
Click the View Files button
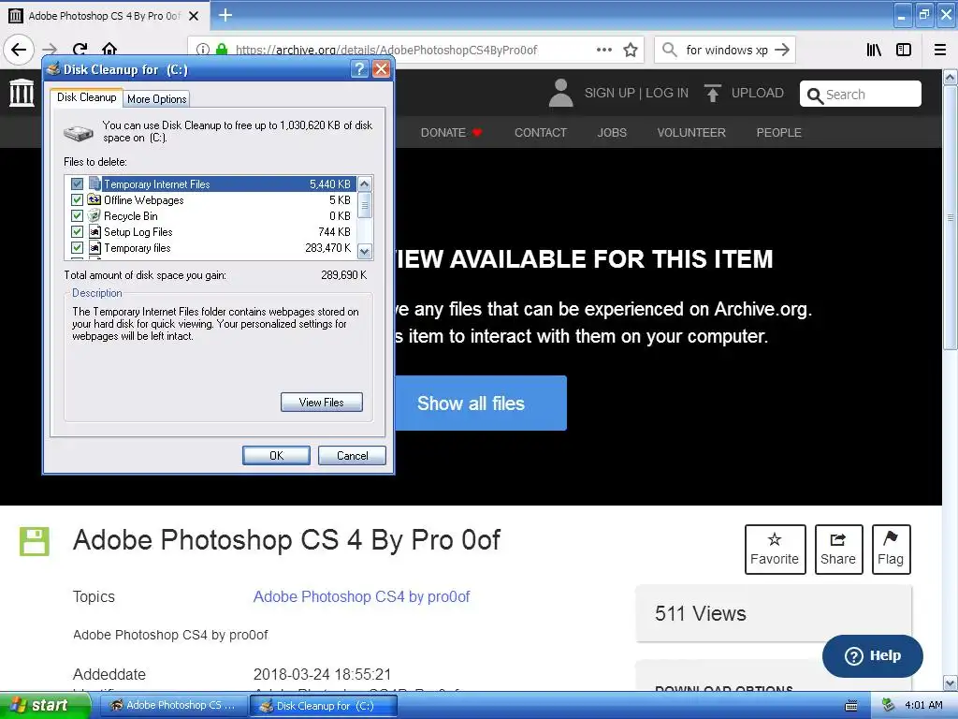(322, 403)
